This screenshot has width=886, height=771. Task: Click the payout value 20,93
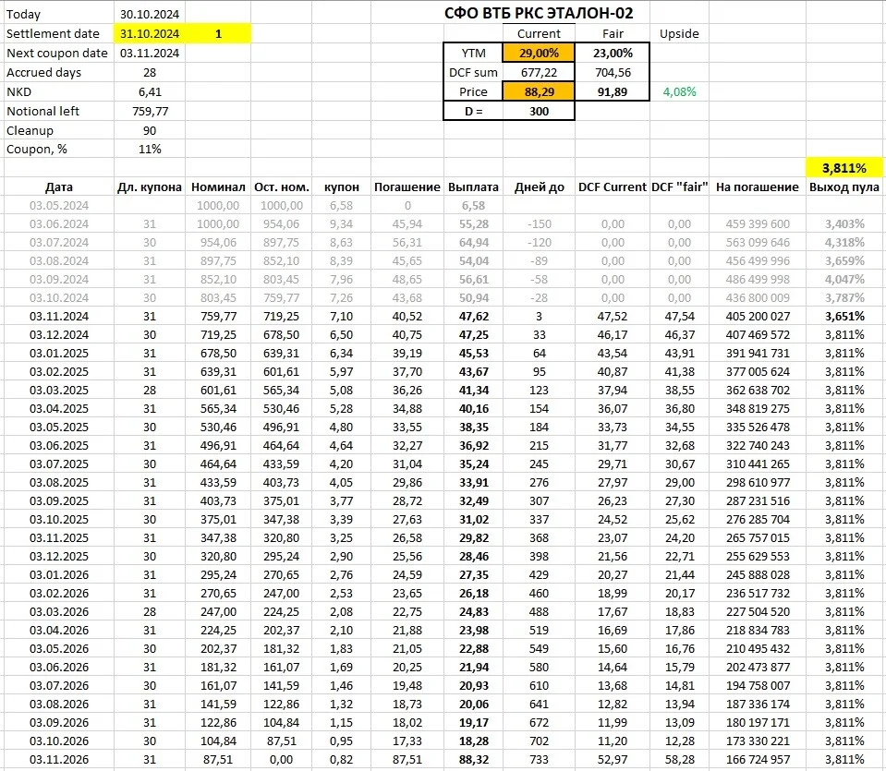click(474, 685)
